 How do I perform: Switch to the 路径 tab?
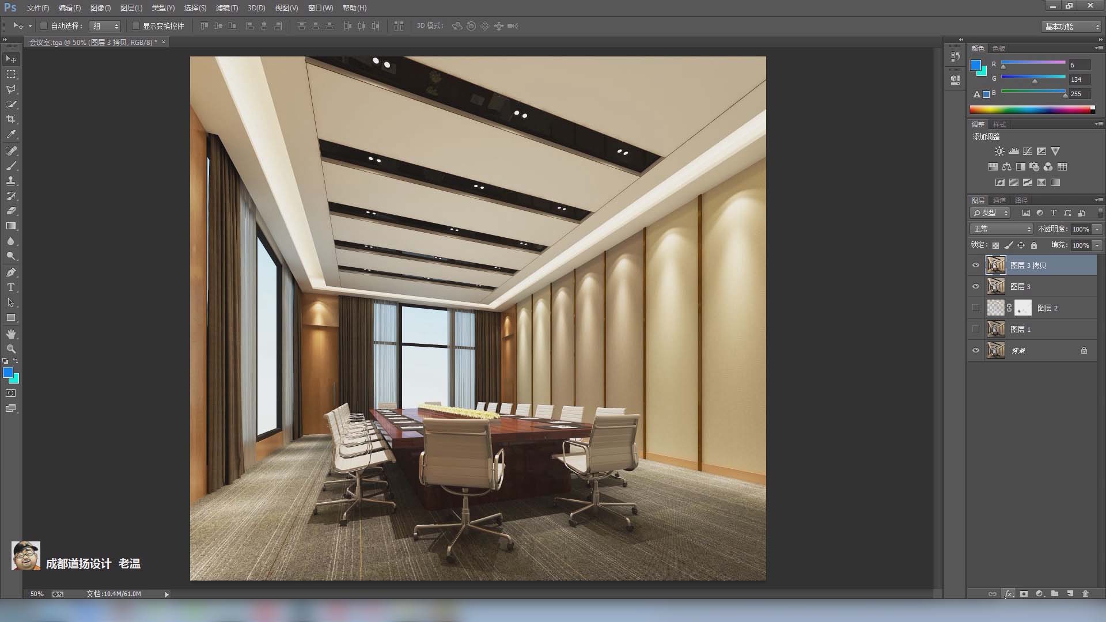[1021, 200]
